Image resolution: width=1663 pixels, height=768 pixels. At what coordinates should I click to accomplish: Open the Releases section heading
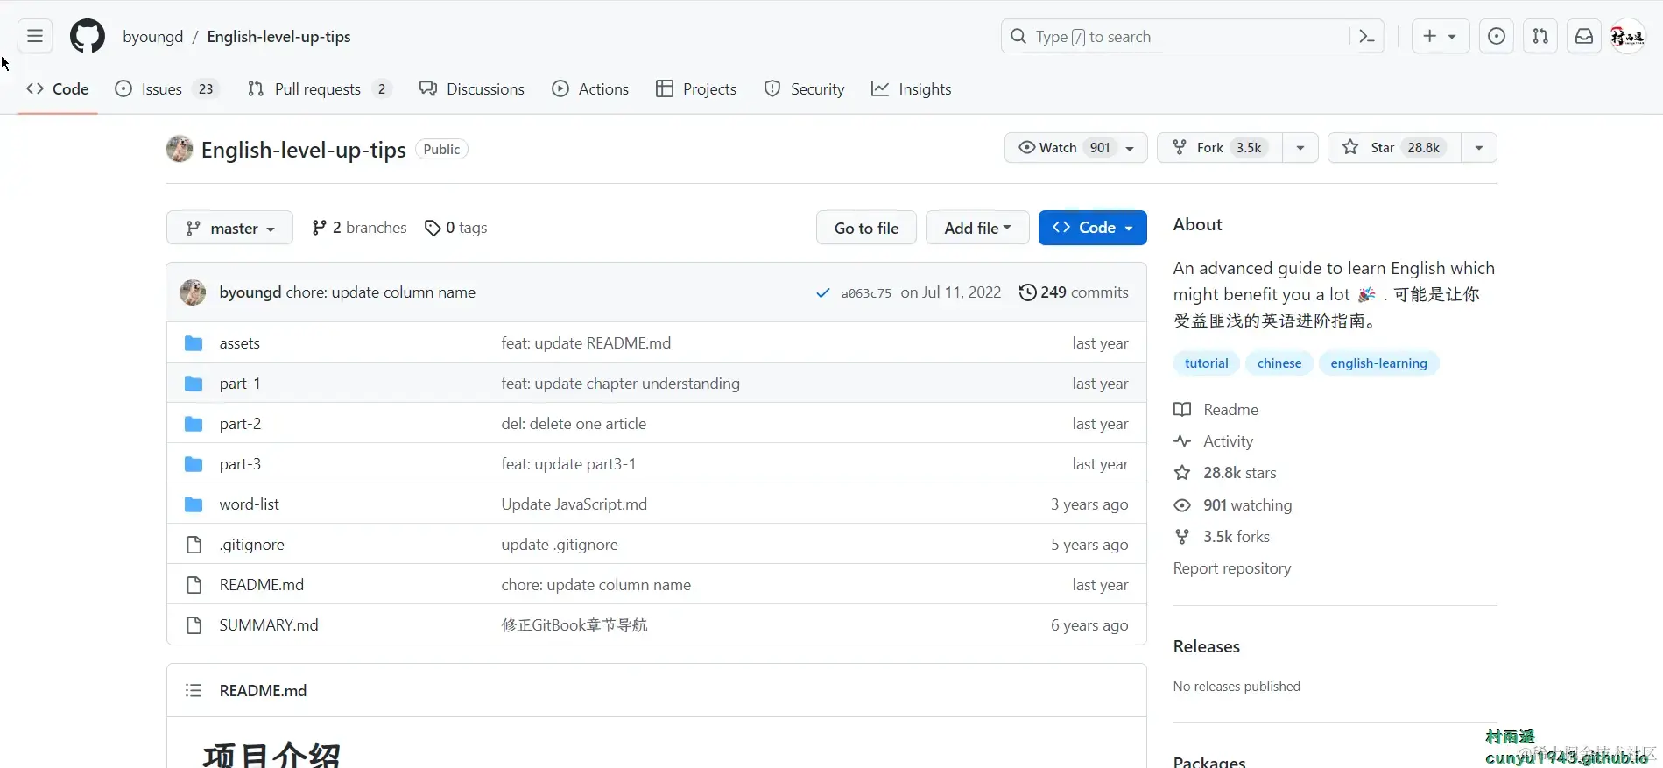pyautogui.click(x=1207, y=646)
